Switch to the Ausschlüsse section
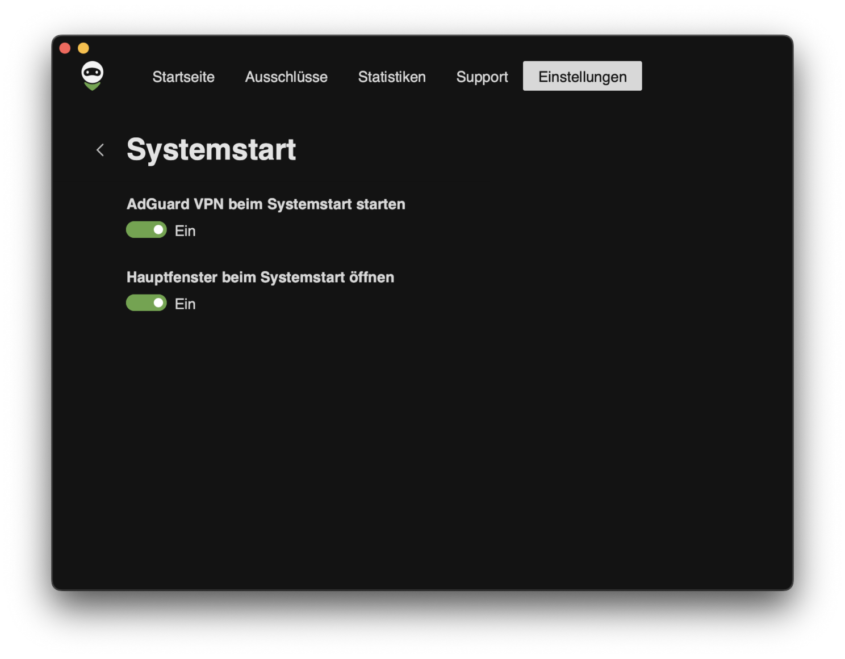The height and width of the screenshot is (659, 845). pos(286,77)
